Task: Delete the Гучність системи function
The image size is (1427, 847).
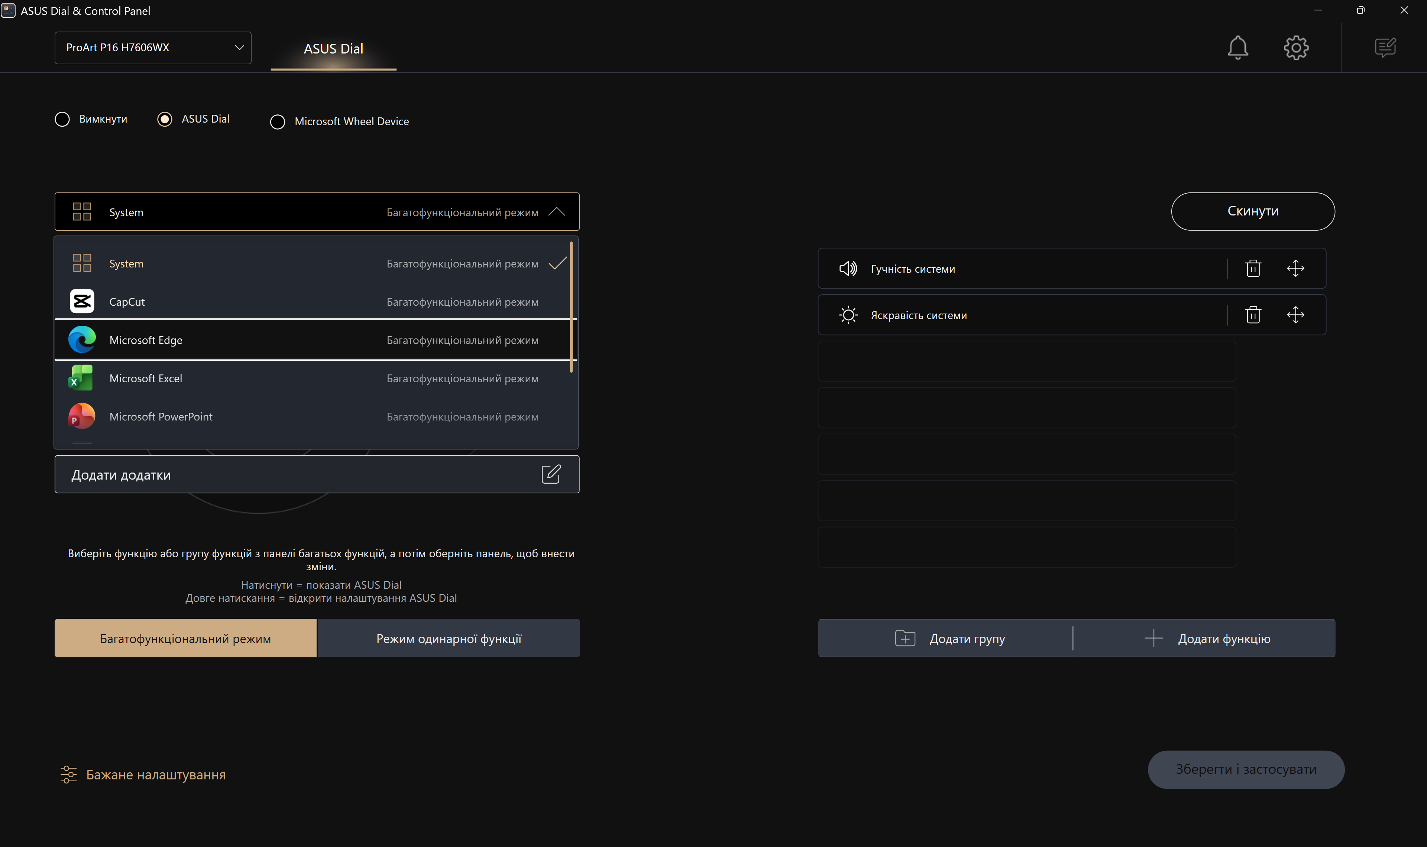Action: [1253, 268]
